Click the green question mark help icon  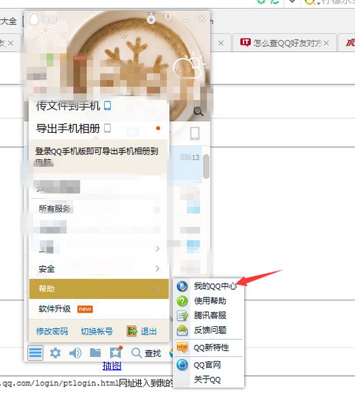tap(182, 301)
